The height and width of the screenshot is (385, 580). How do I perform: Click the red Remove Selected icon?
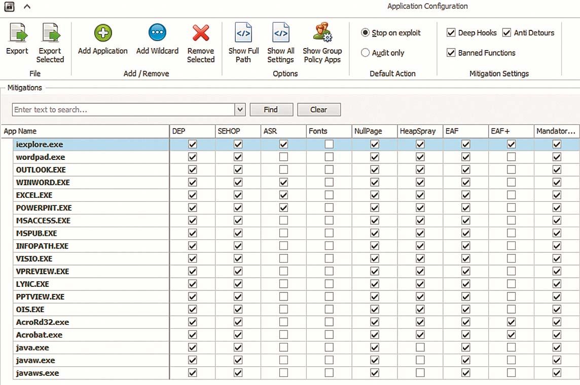click(x=201, y=33)
